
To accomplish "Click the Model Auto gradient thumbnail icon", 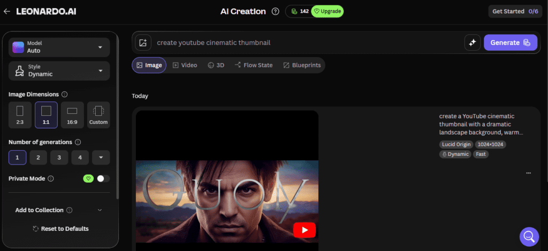I will (x=18, y=47).
